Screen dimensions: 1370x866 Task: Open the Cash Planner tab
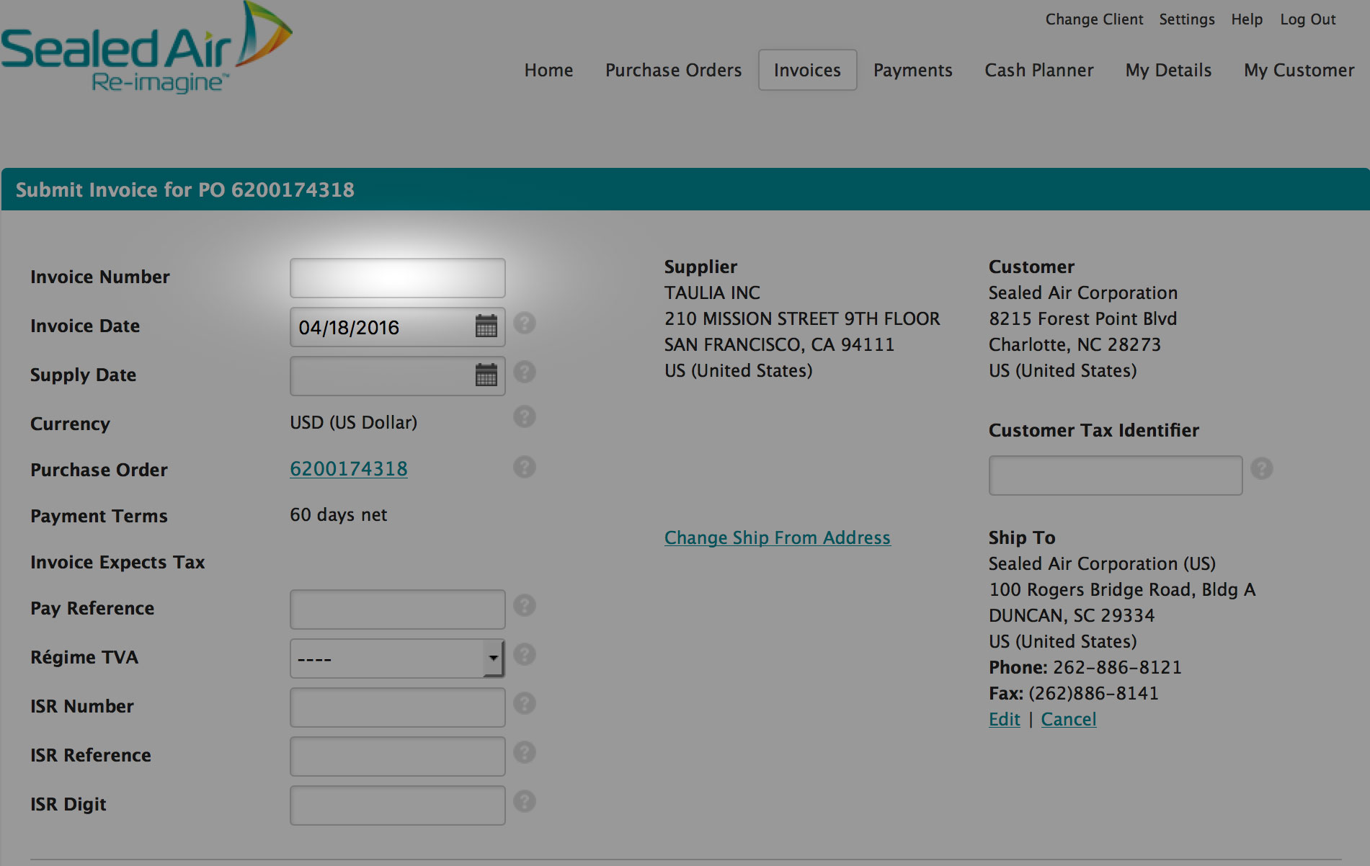coord(1039,70)
